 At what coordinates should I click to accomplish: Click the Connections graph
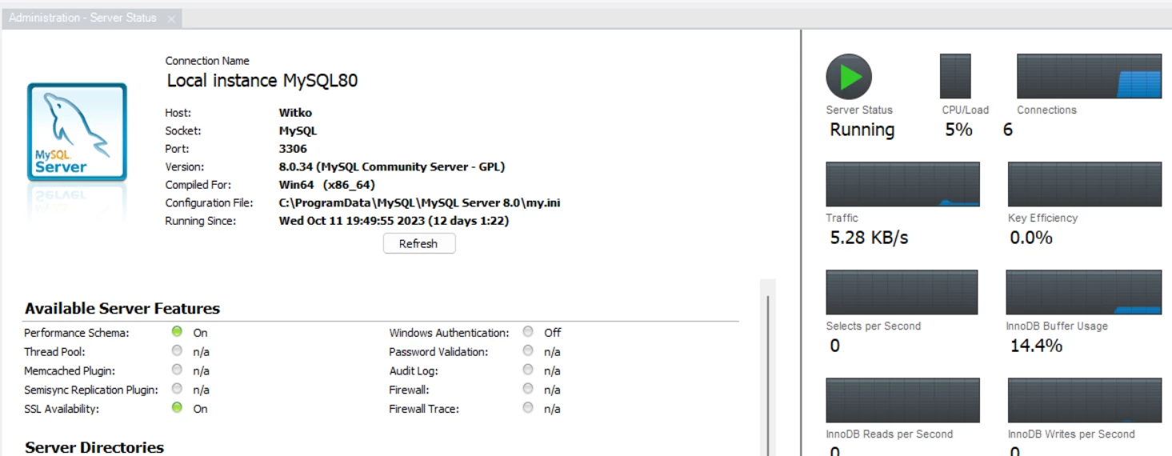1089,76
